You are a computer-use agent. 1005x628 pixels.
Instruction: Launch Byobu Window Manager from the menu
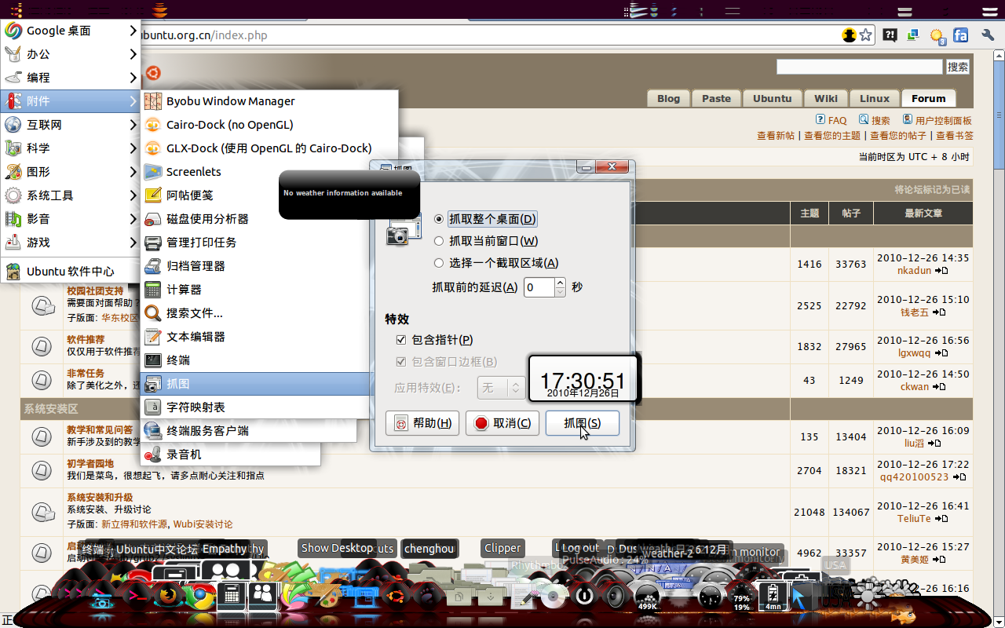269,101
